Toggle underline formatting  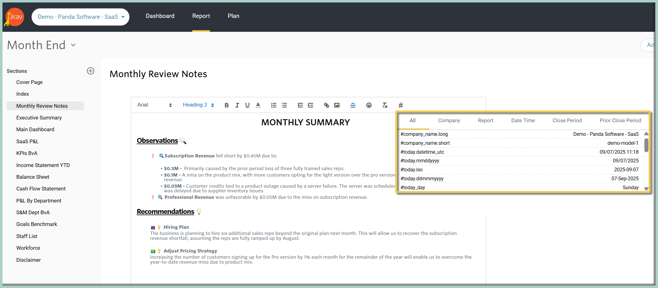248,105
